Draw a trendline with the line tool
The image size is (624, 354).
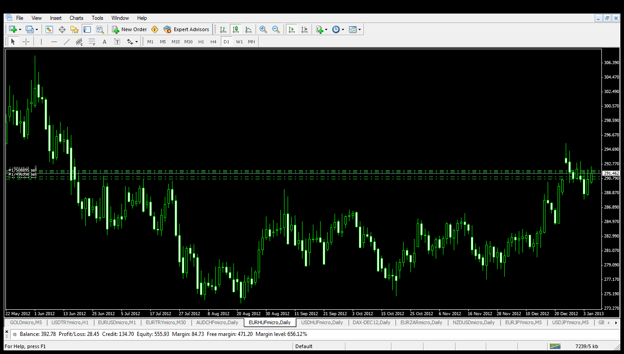(67, 42)
